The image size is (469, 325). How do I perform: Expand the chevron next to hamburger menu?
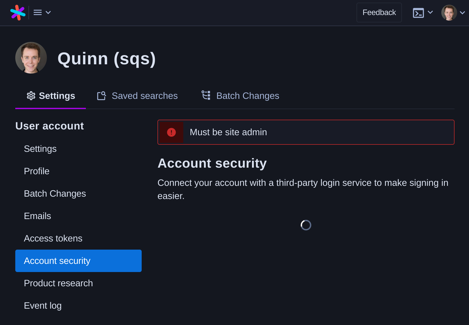[48, 12]
